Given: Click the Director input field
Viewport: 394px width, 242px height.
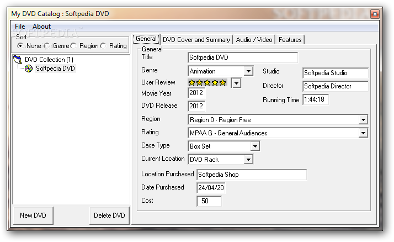Looking at the screenshot, I should tap(335, 86).
